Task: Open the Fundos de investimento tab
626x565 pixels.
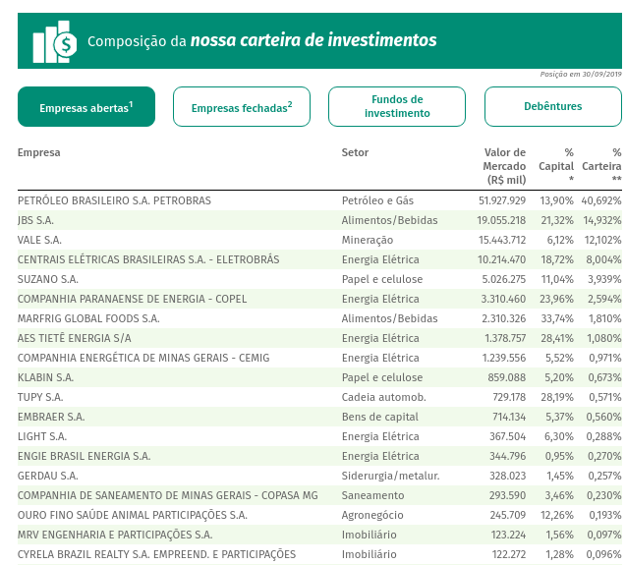Action: coord(397,106)
